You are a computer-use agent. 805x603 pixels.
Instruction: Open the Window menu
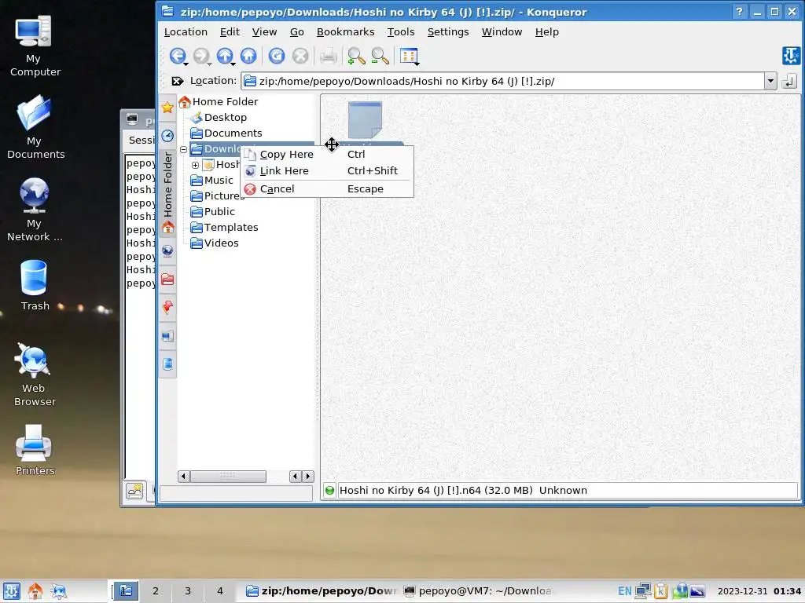[502, 31]
